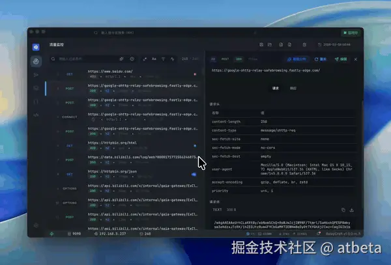Click the priority header value u=4, i

tap(267, 191)
